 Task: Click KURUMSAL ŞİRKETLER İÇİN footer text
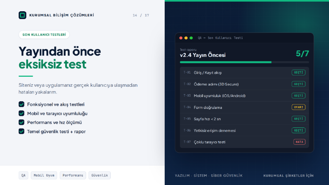tap(288, 175)
